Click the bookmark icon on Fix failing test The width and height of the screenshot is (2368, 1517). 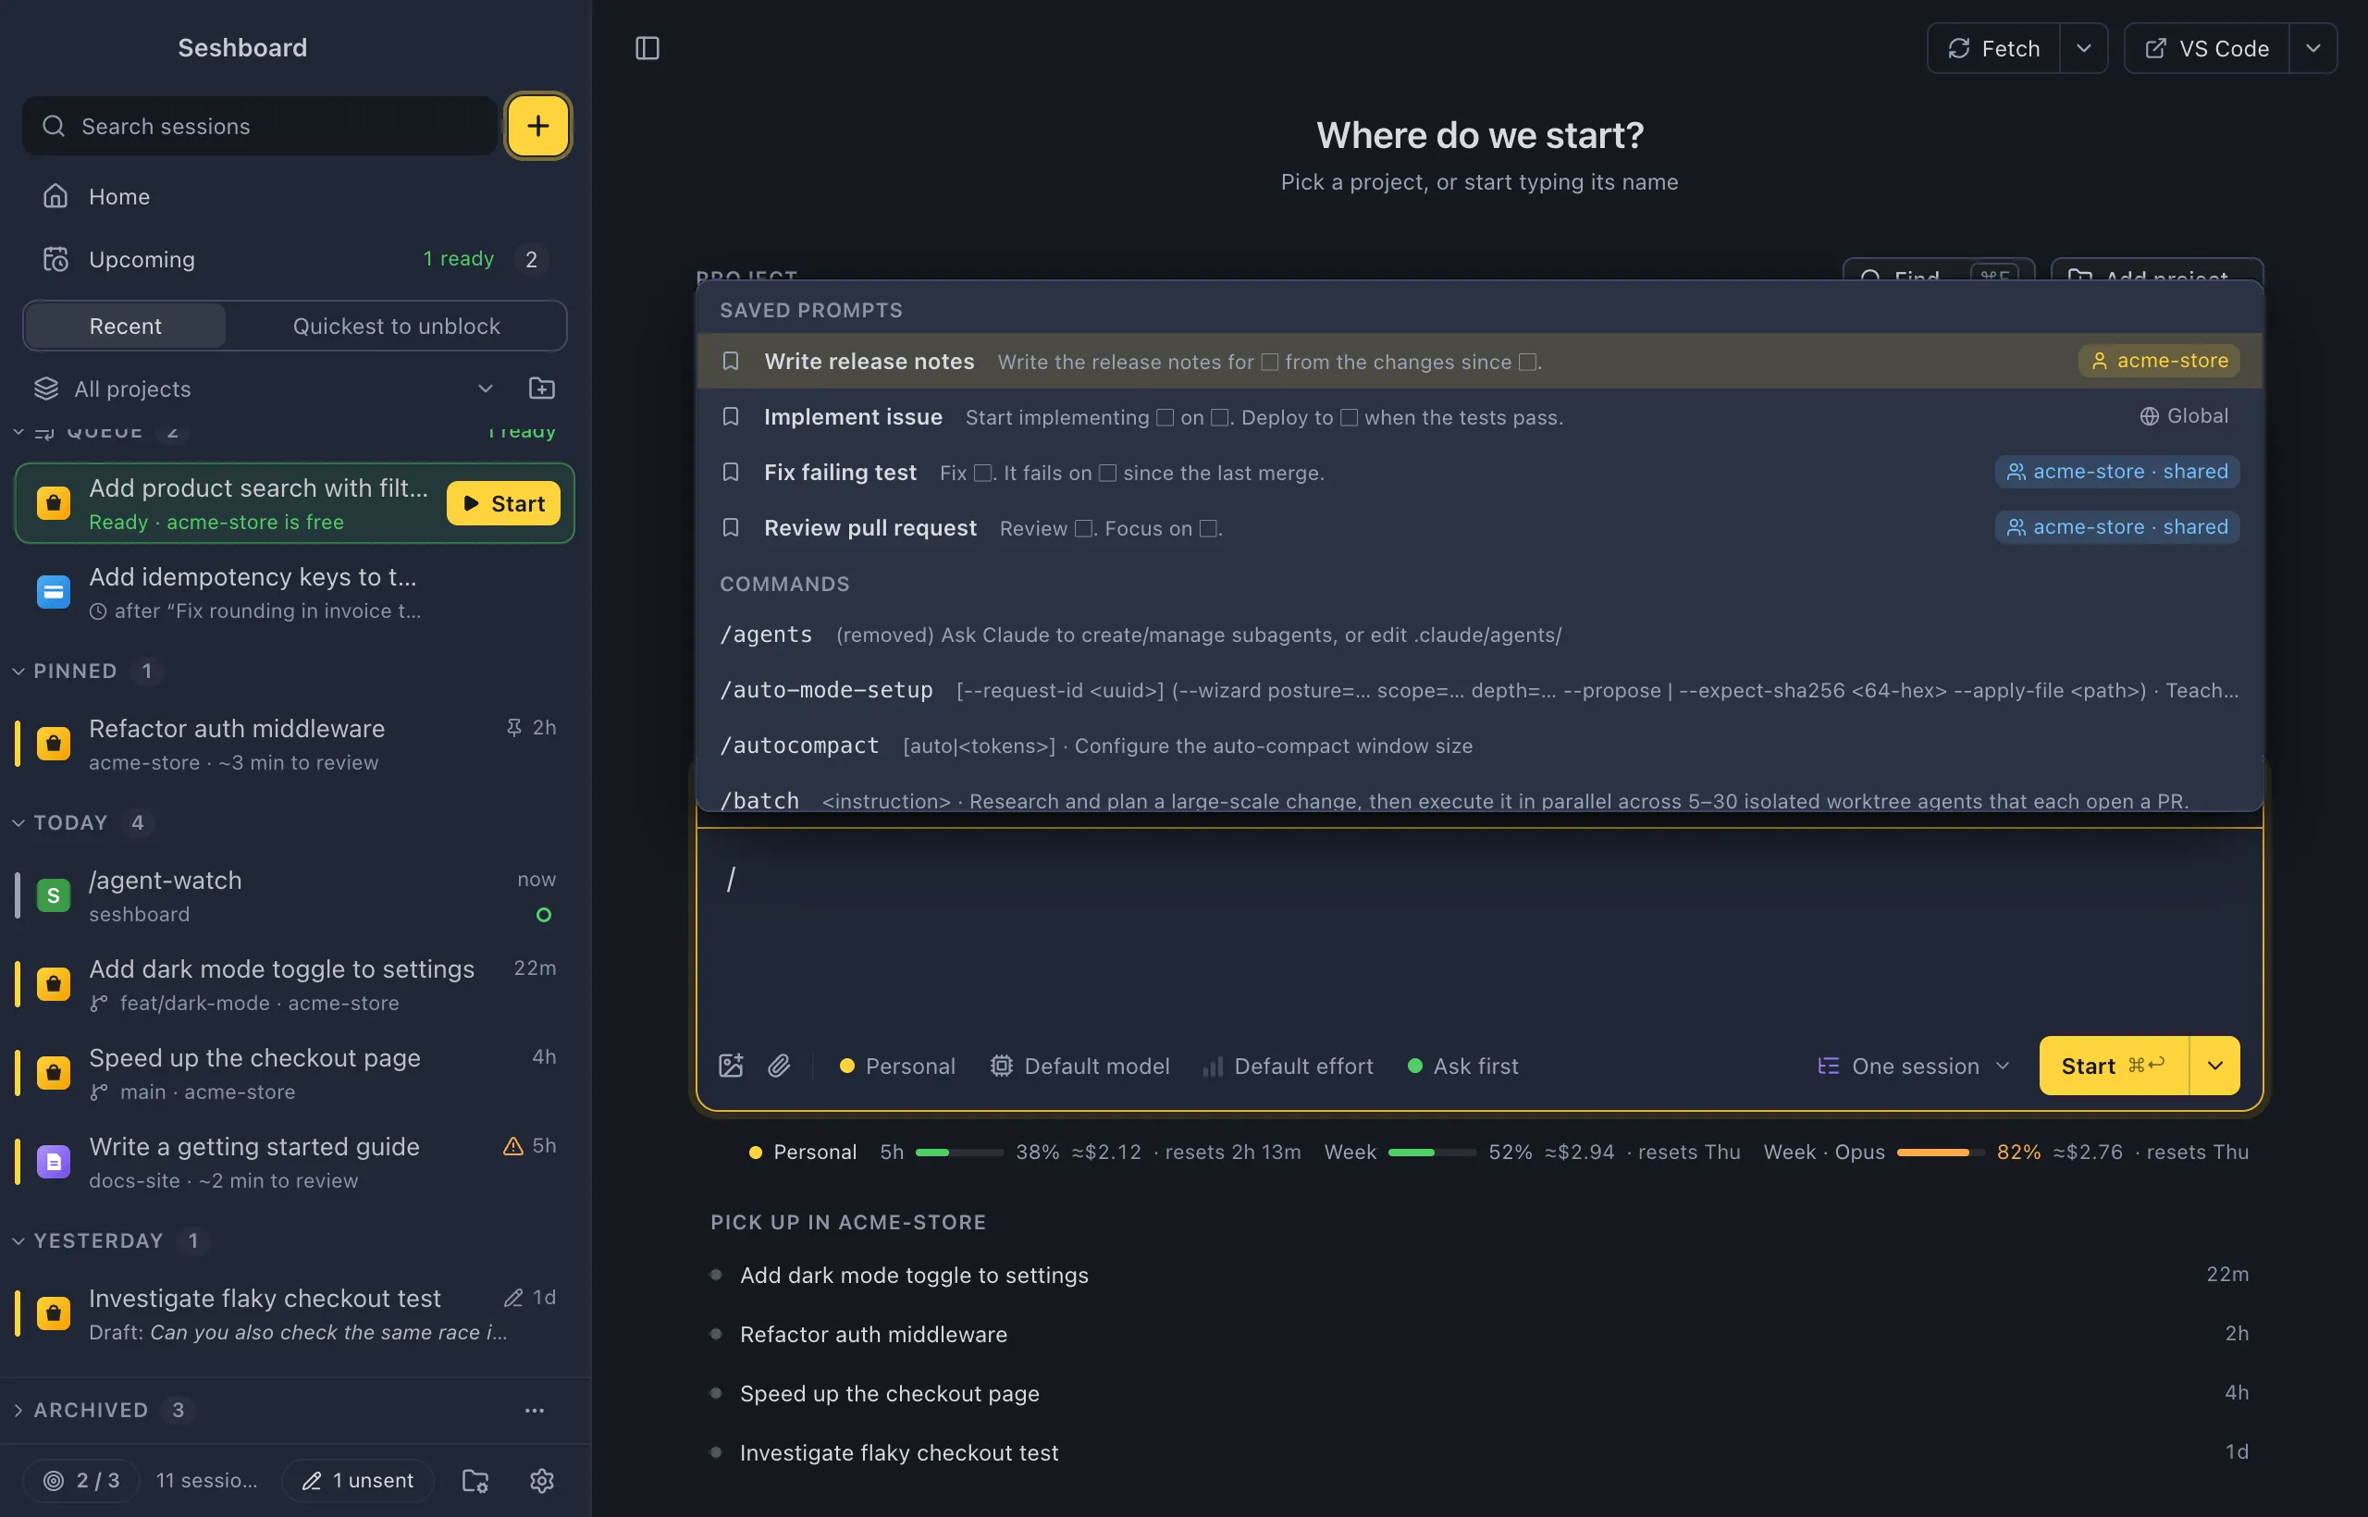point(731,472)
